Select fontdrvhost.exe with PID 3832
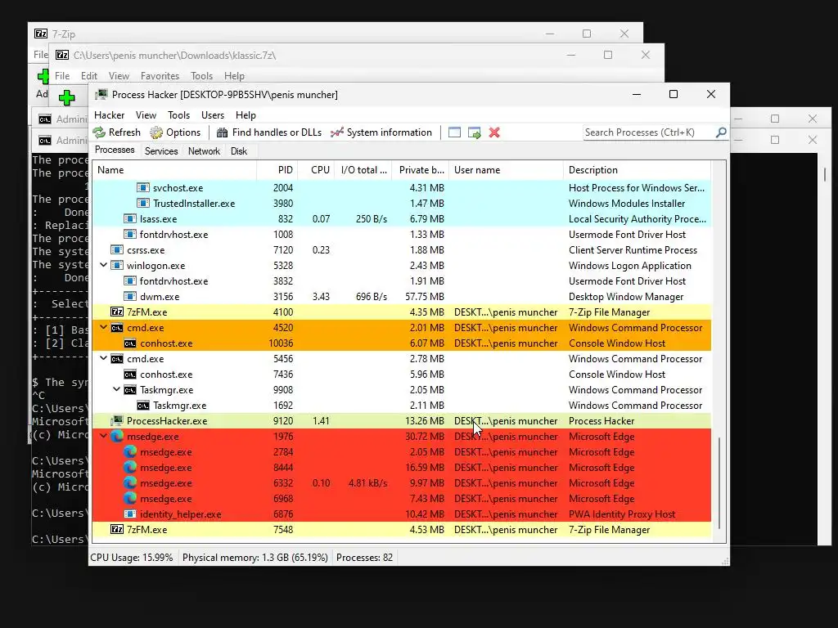This screenshot has height=628, width=838. (402, 281)
